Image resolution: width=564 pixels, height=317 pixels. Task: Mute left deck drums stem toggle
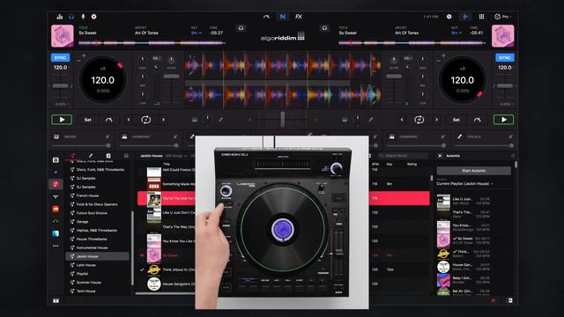point(108,136)
